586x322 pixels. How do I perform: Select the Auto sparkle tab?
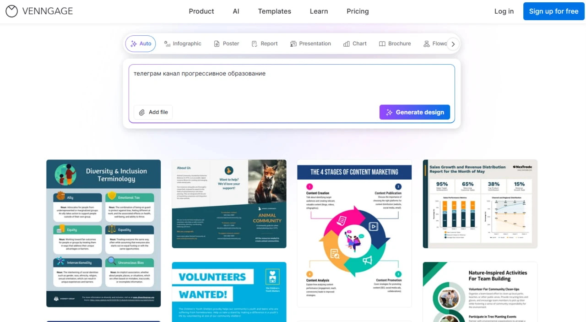tap(141, 44)
